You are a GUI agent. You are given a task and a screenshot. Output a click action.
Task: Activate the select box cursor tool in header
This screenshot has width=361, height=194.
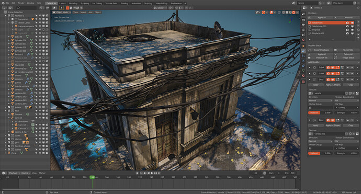61,8
